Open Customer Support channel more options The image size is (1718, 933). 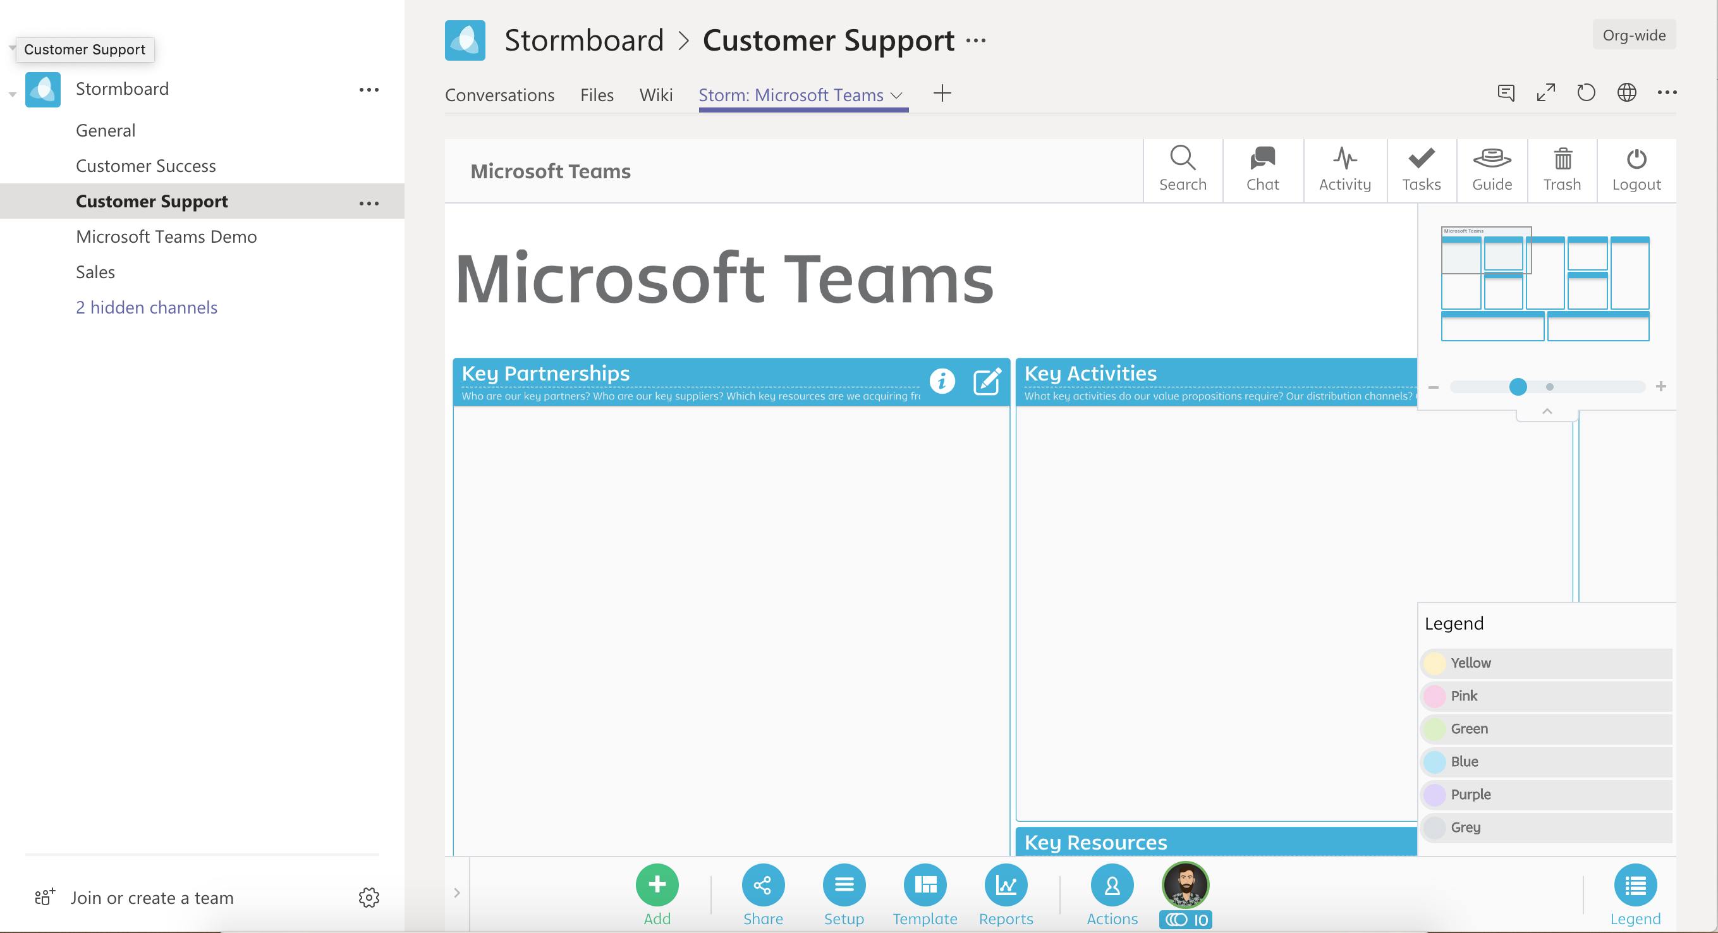coord(369,203)
